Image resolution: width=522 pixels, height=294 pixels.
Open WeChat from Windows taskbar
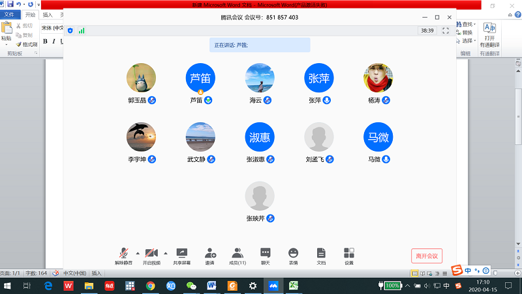191,286
